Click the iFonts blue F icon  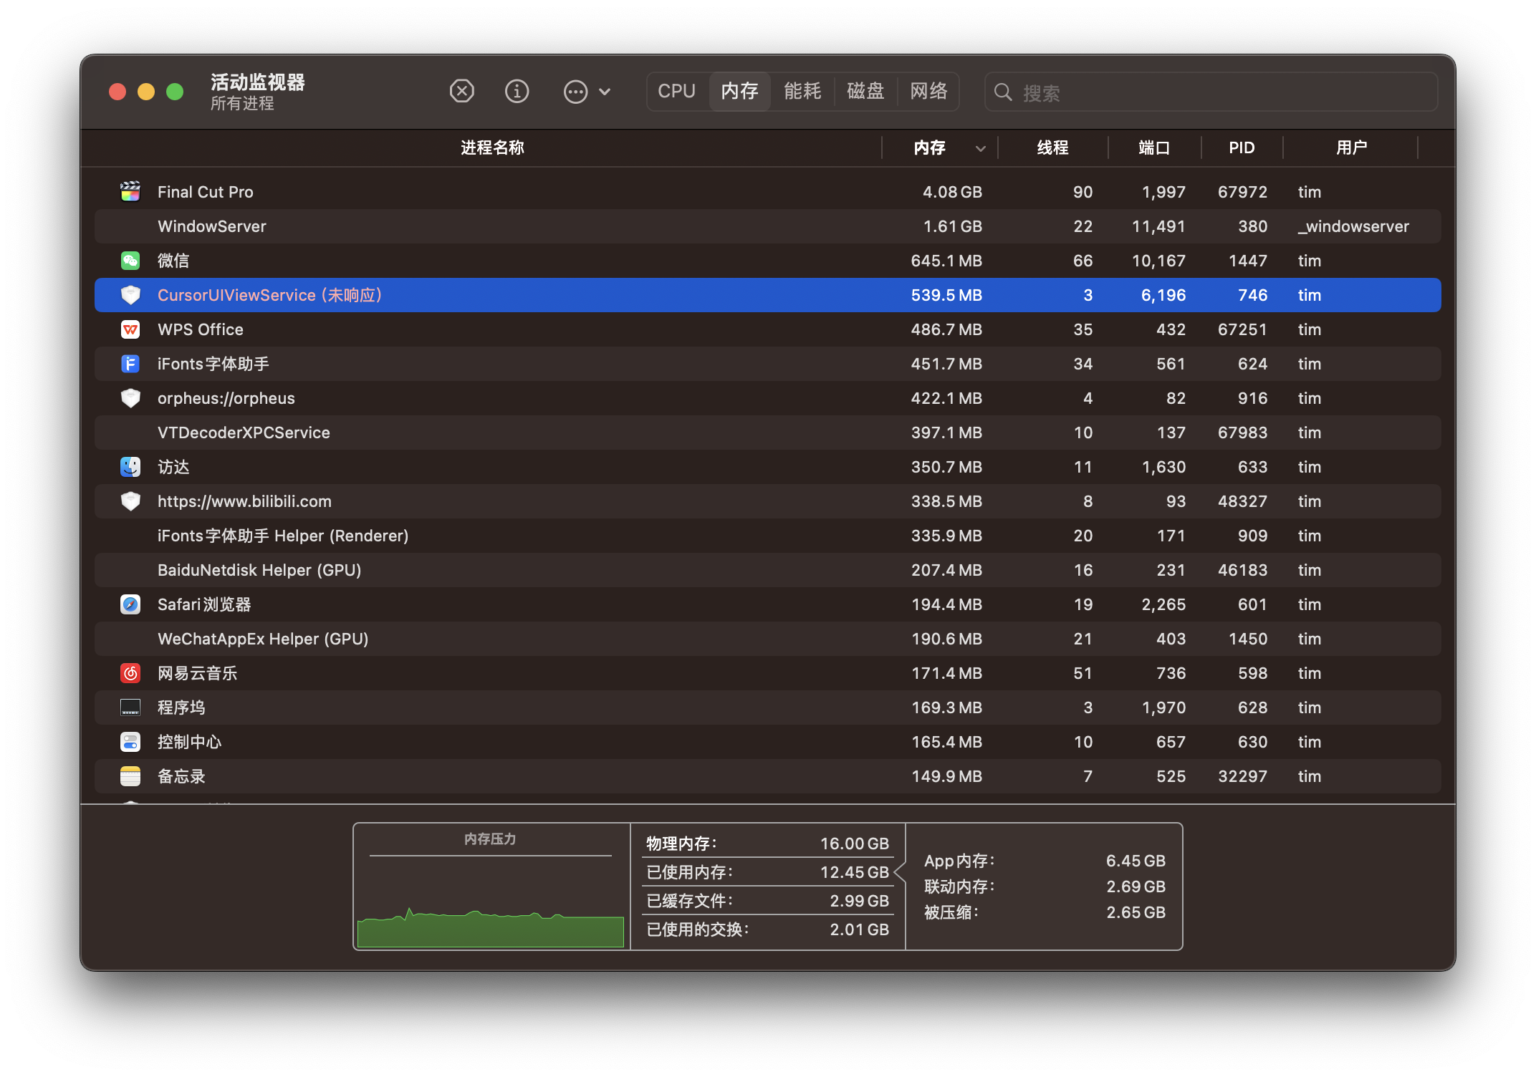click(130, 364)
